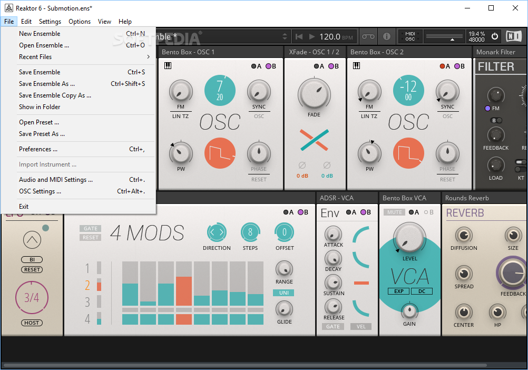
Task: Select Show in Folder
Action: (x=79, y=106)
